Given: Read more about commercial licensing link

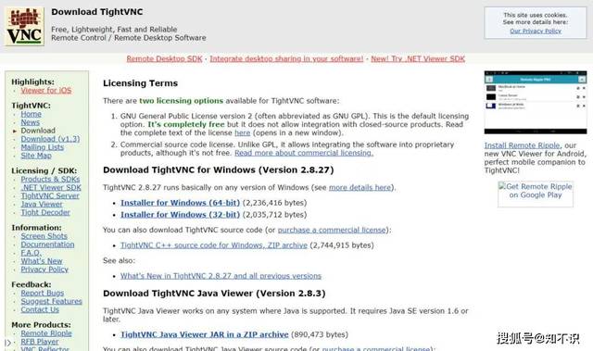Looking at the screenshot, I should 304,153.
